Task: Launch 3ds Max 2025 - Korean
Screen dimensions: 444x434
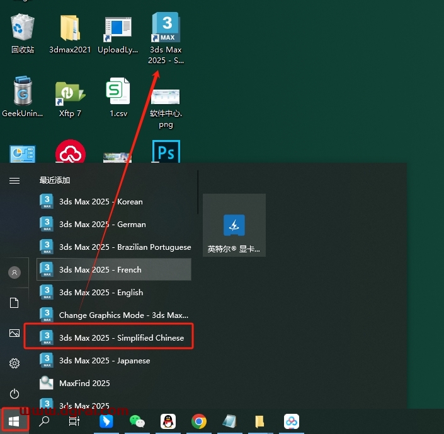Action: (x=114, y=201)
